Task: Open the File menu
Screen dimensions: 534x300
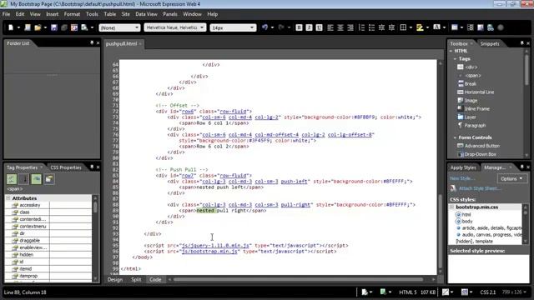Action: [x=6, y=14]
